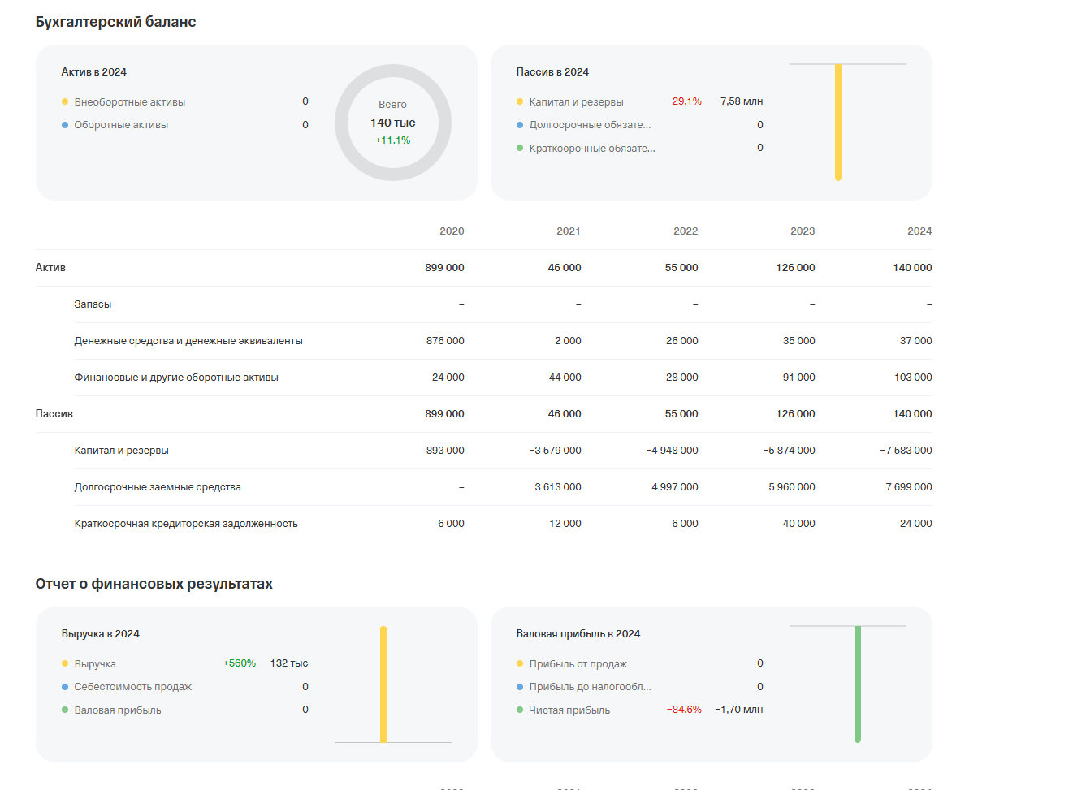The width and height of the screenshot is (1086, 790).
Task: Click the yellow bar in Пассив в 2024 chart
Action: click(x=838, y=122)
